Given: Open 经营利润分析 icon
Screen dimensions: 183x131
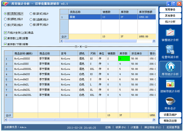Looking at the screenshot, I should (x=170, y=50).
